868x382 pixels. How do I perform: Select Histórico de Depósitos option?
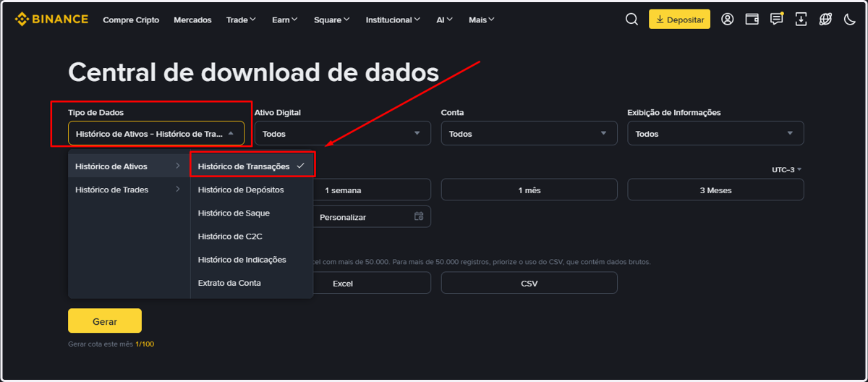[252, 190]
